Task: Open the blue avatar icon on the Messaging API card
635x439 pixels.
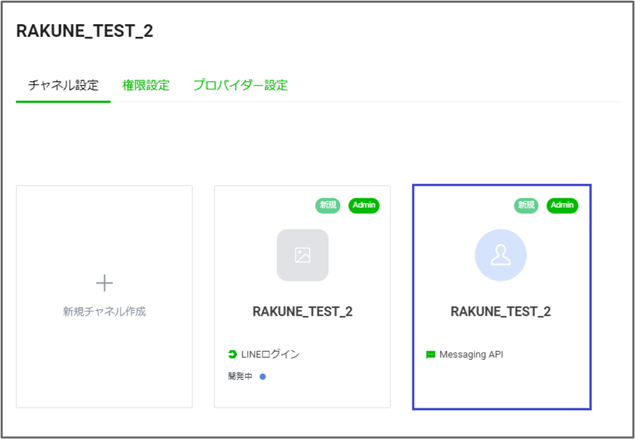Action: (501, 255)
